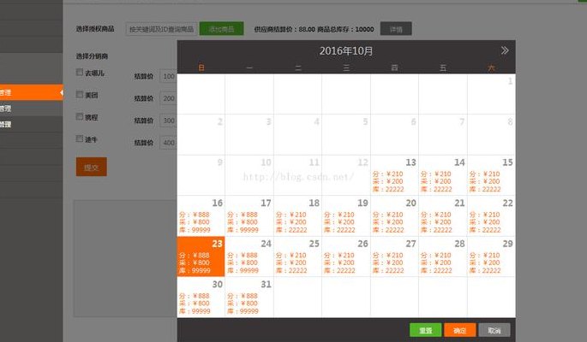Check the 美团 distributor checkbox
The height and width of the screenshot is (342, 587).
tap(80, 94)
